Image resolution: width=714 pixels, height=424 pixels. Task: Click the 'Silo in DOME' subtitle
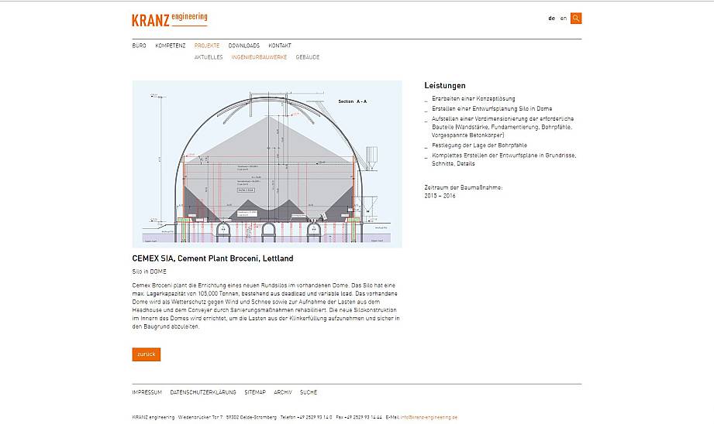pos(150,272)
